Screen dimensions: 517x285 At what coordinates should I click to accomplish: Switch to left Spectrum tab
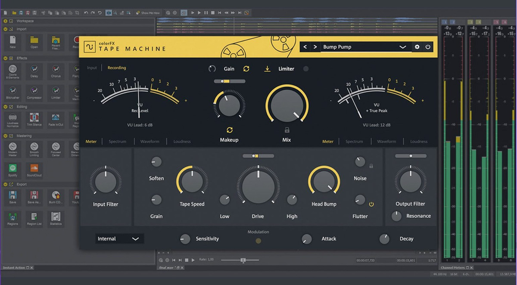pos(117,142)
